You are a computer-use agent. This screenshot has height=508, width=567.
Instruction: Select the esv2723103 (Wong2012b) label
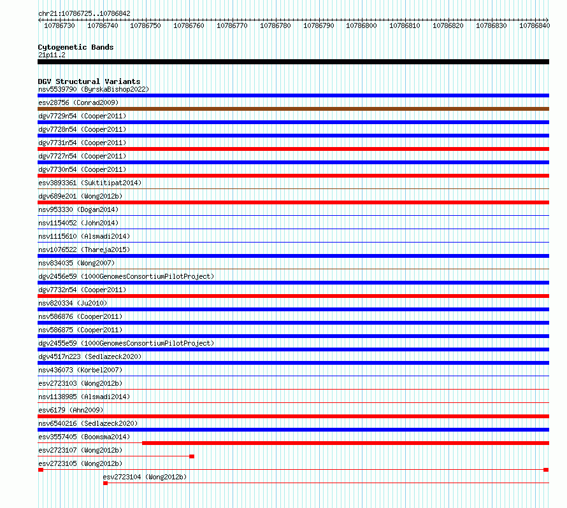[x=80, y=383]
